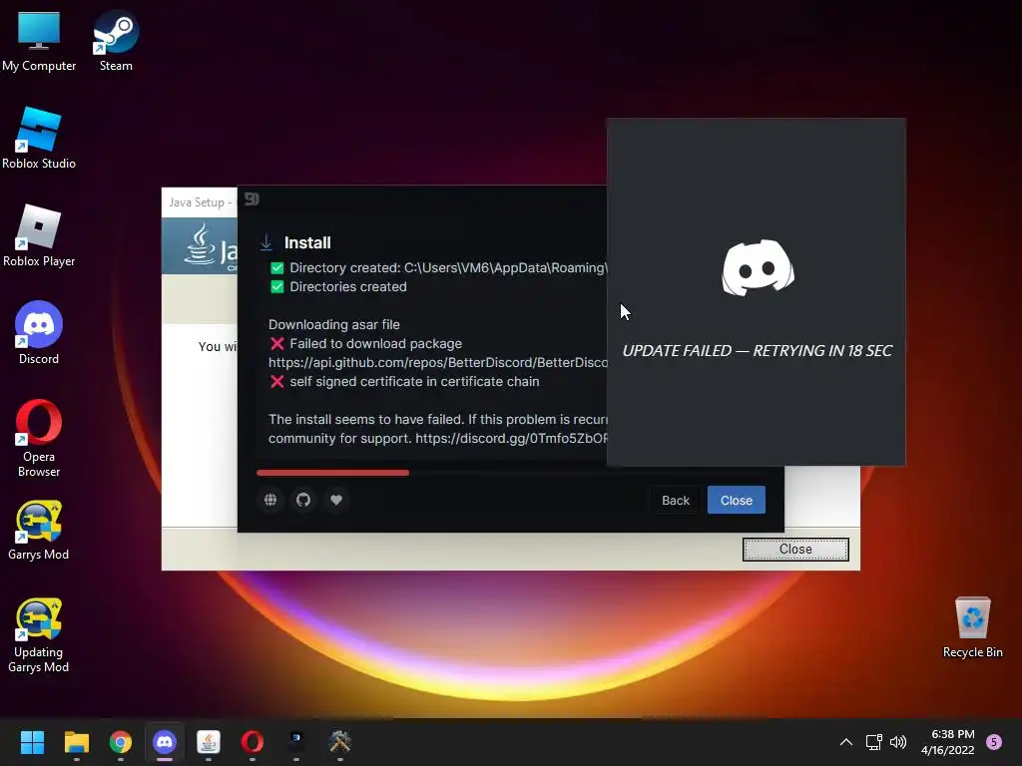Open Updating Garrys Mod desktop shortcut
This screenshot has height=766, width=1022.
39,635
